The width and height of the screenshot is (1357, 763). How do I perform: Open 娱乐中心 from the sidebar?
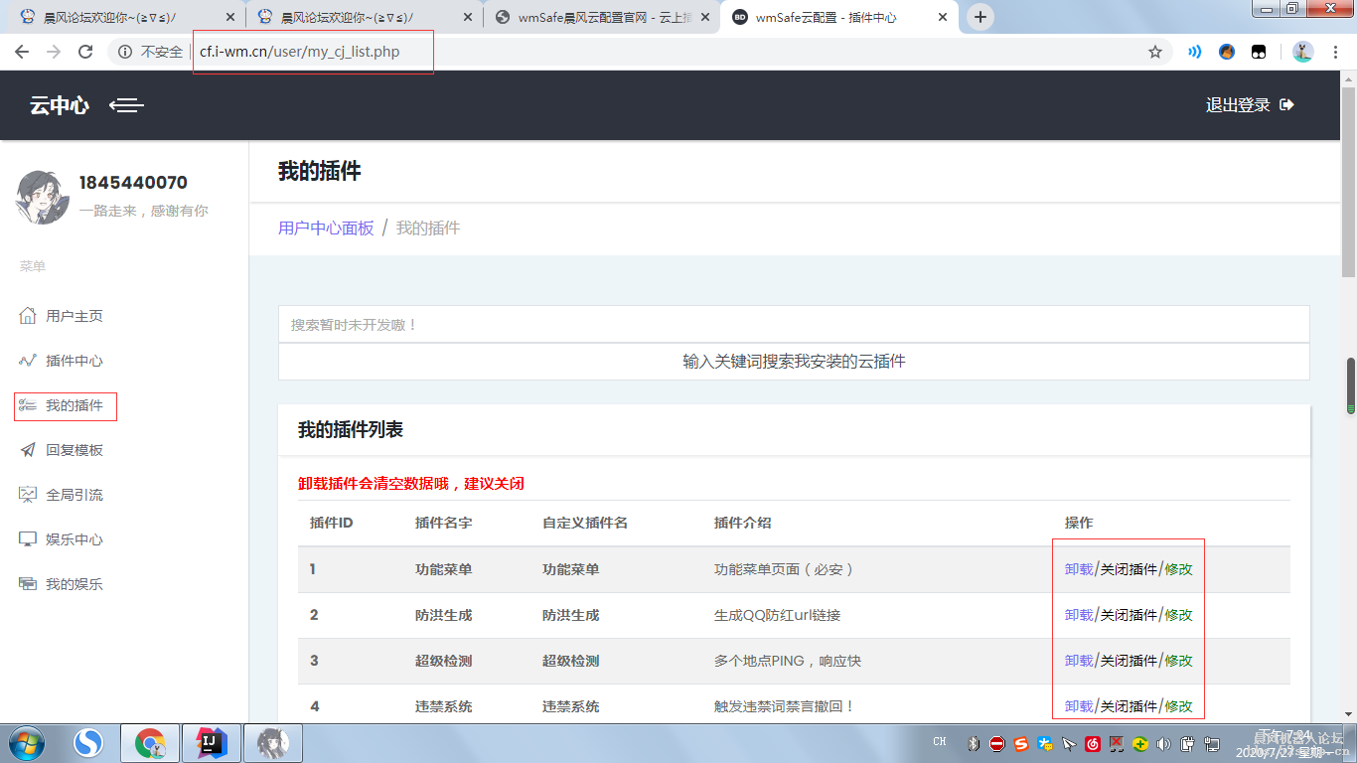coord(74,538)
